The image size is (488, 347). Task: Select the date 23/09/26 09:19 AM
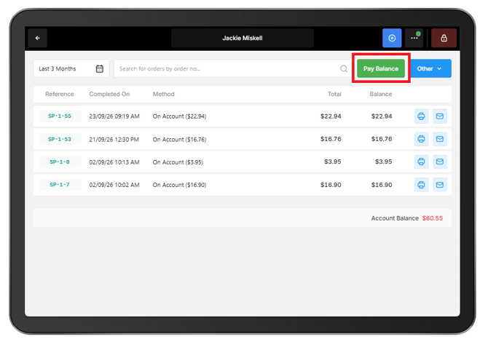coord(114,116)
